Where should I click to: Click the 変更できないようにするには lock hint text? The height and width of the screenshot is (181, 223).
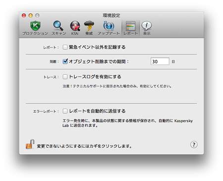tap(84, 146)
